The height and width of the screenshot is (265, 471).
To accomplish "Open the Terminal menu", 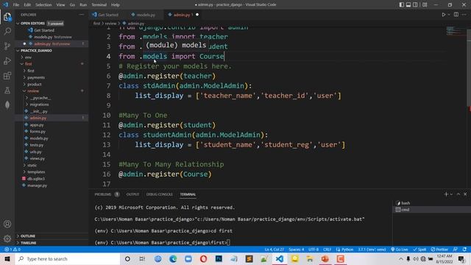I will (99, 4).
